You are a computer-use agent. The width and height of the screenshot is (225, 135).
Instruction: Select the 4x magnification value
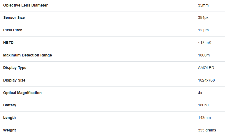click(x=200, y=93)
